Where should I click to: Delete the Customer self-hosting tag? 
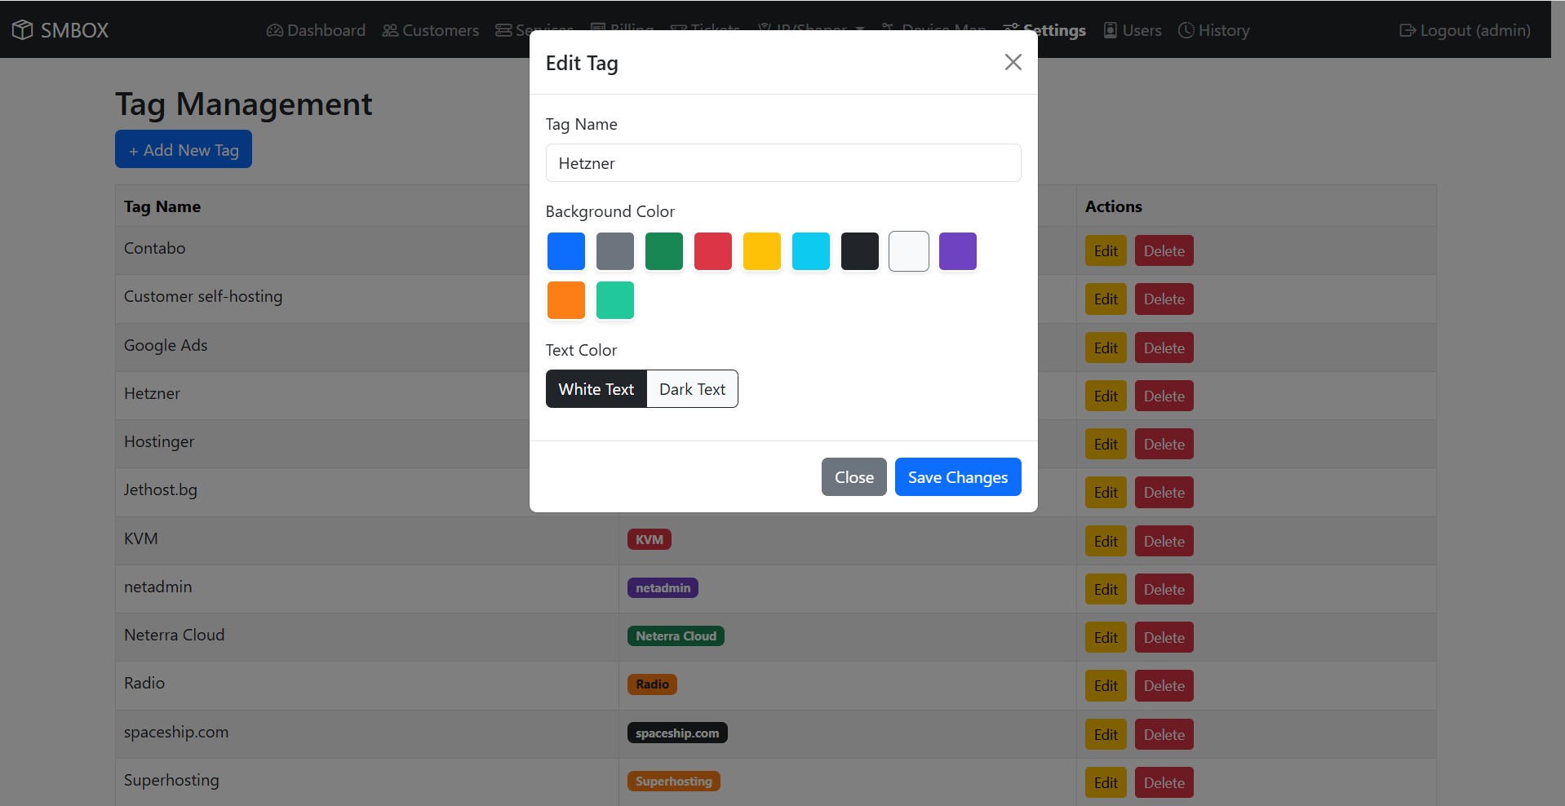click(x=1164, y=299)
